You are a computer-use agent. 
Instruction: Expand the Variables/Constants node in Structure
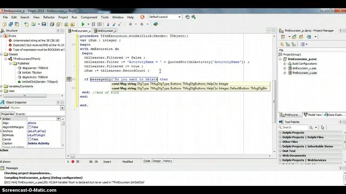tap(1, 86)
